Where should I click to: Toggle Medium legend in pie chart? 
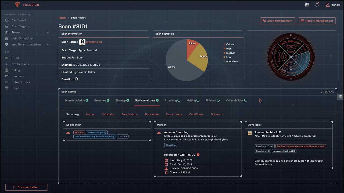click(x=229, y=53)
